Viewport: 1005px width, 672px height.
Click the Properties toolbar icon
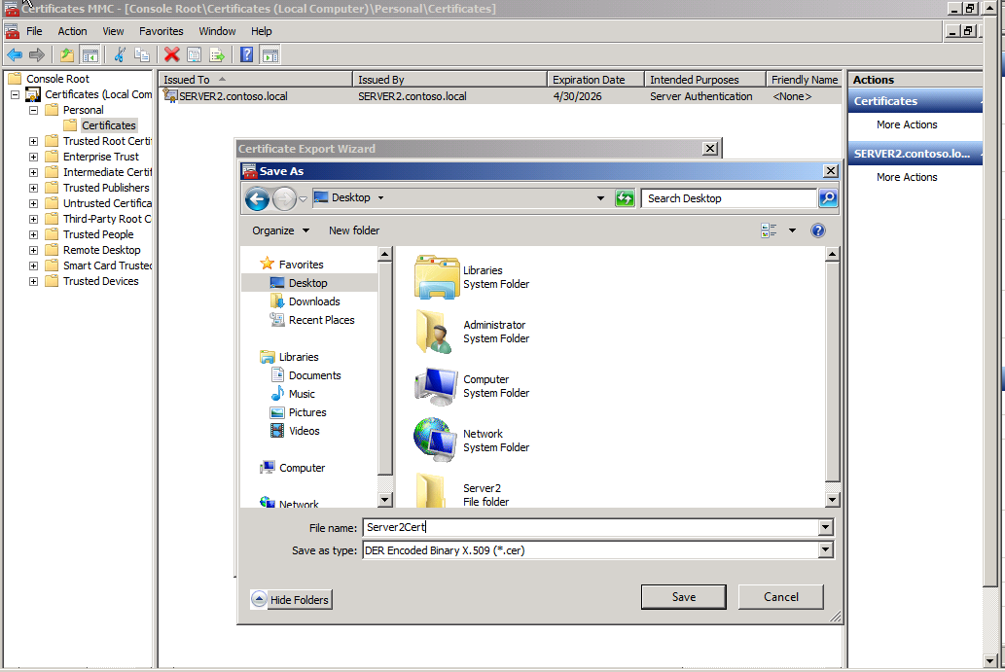[194, 55]
